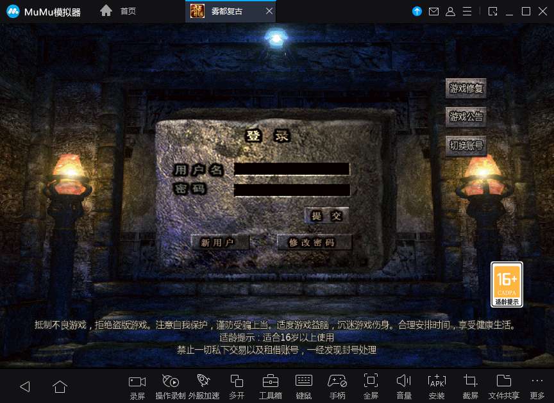Adjust emulator 音量 volume control

403,385
